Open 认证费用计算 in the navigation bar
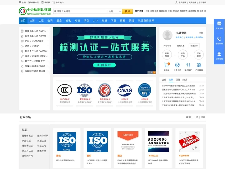Viewport: 225px width, 169px height. 146,21
